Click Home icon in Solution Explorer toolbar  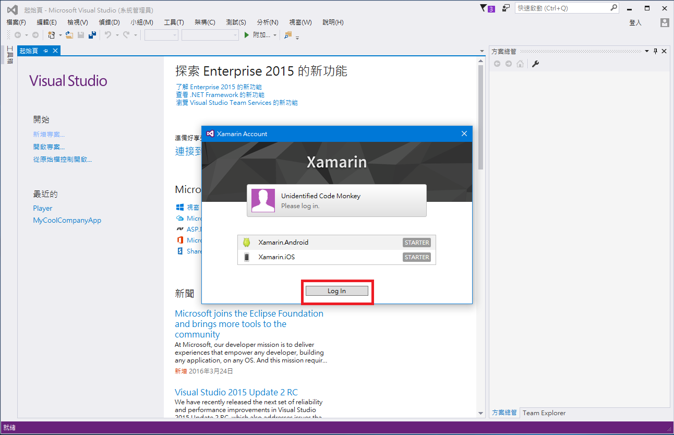[x=520, y=64]
